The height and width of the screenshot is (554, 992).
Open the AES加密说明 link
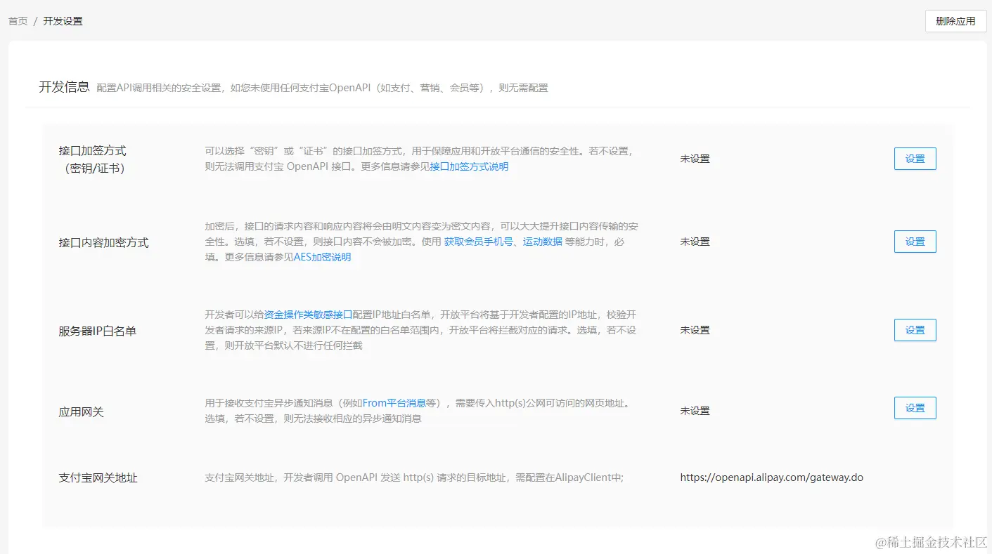(322, 257)
